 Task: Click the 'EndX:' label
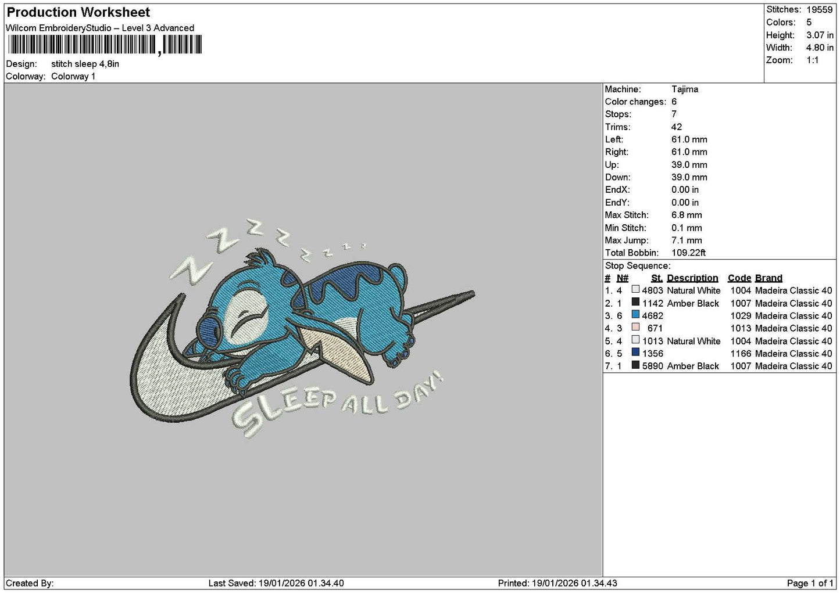click(617, 190)
